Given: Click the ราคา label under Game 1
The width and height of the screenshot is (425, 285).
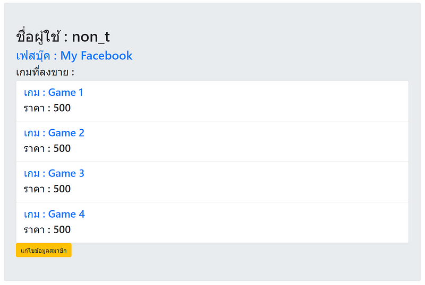Looking at the screenshot, I should (34, 109).
